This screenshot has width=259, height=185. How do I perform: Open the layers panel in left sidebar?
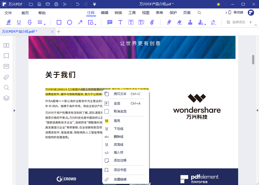pyautogui.click(x=6, y=98)
